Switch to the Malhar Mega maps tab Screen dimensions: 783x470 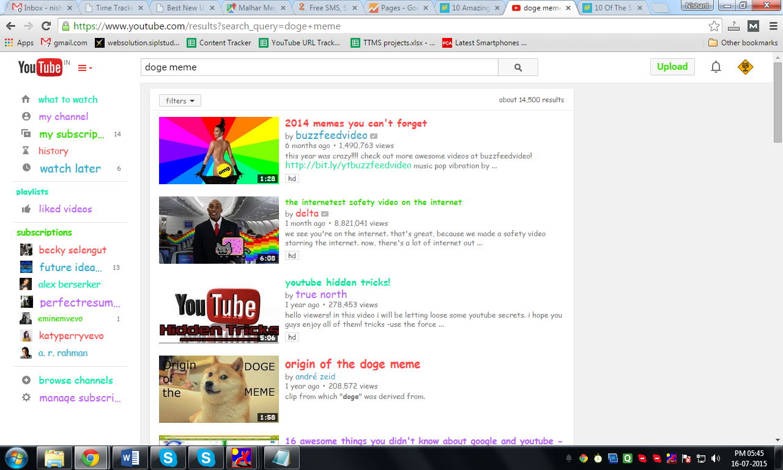257,8
